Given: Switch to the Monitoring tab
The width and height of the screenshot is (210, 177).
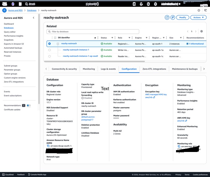Looking at the screenshot, I should (x=89, y=69).
